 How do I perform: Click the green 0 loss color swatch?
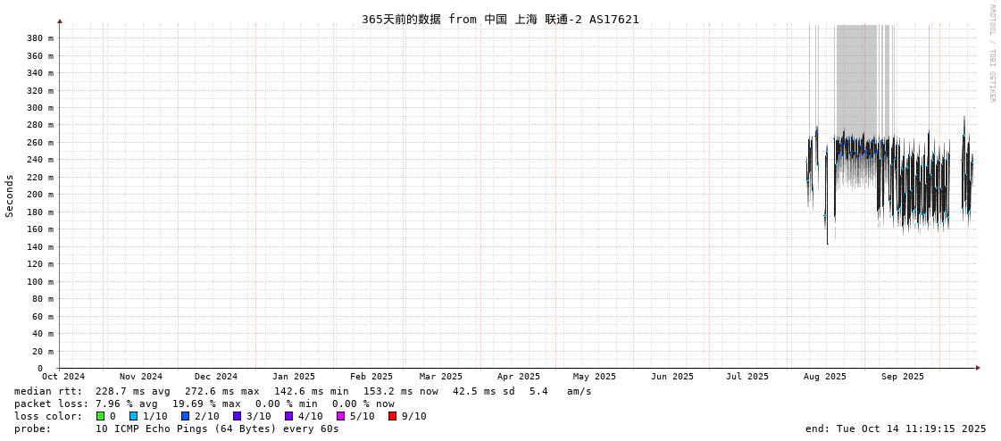[x=101, y=416]
